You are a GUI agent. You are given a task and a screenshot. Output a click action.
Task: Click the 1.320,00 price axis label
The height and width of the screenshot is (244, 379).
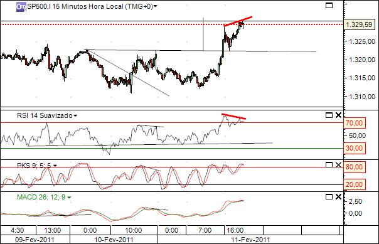point(362,60)
